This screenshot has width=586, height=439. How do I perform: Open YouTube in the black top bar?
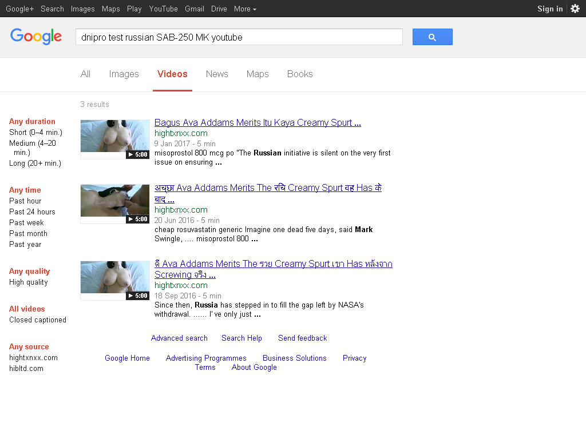[x=163, y=9]
